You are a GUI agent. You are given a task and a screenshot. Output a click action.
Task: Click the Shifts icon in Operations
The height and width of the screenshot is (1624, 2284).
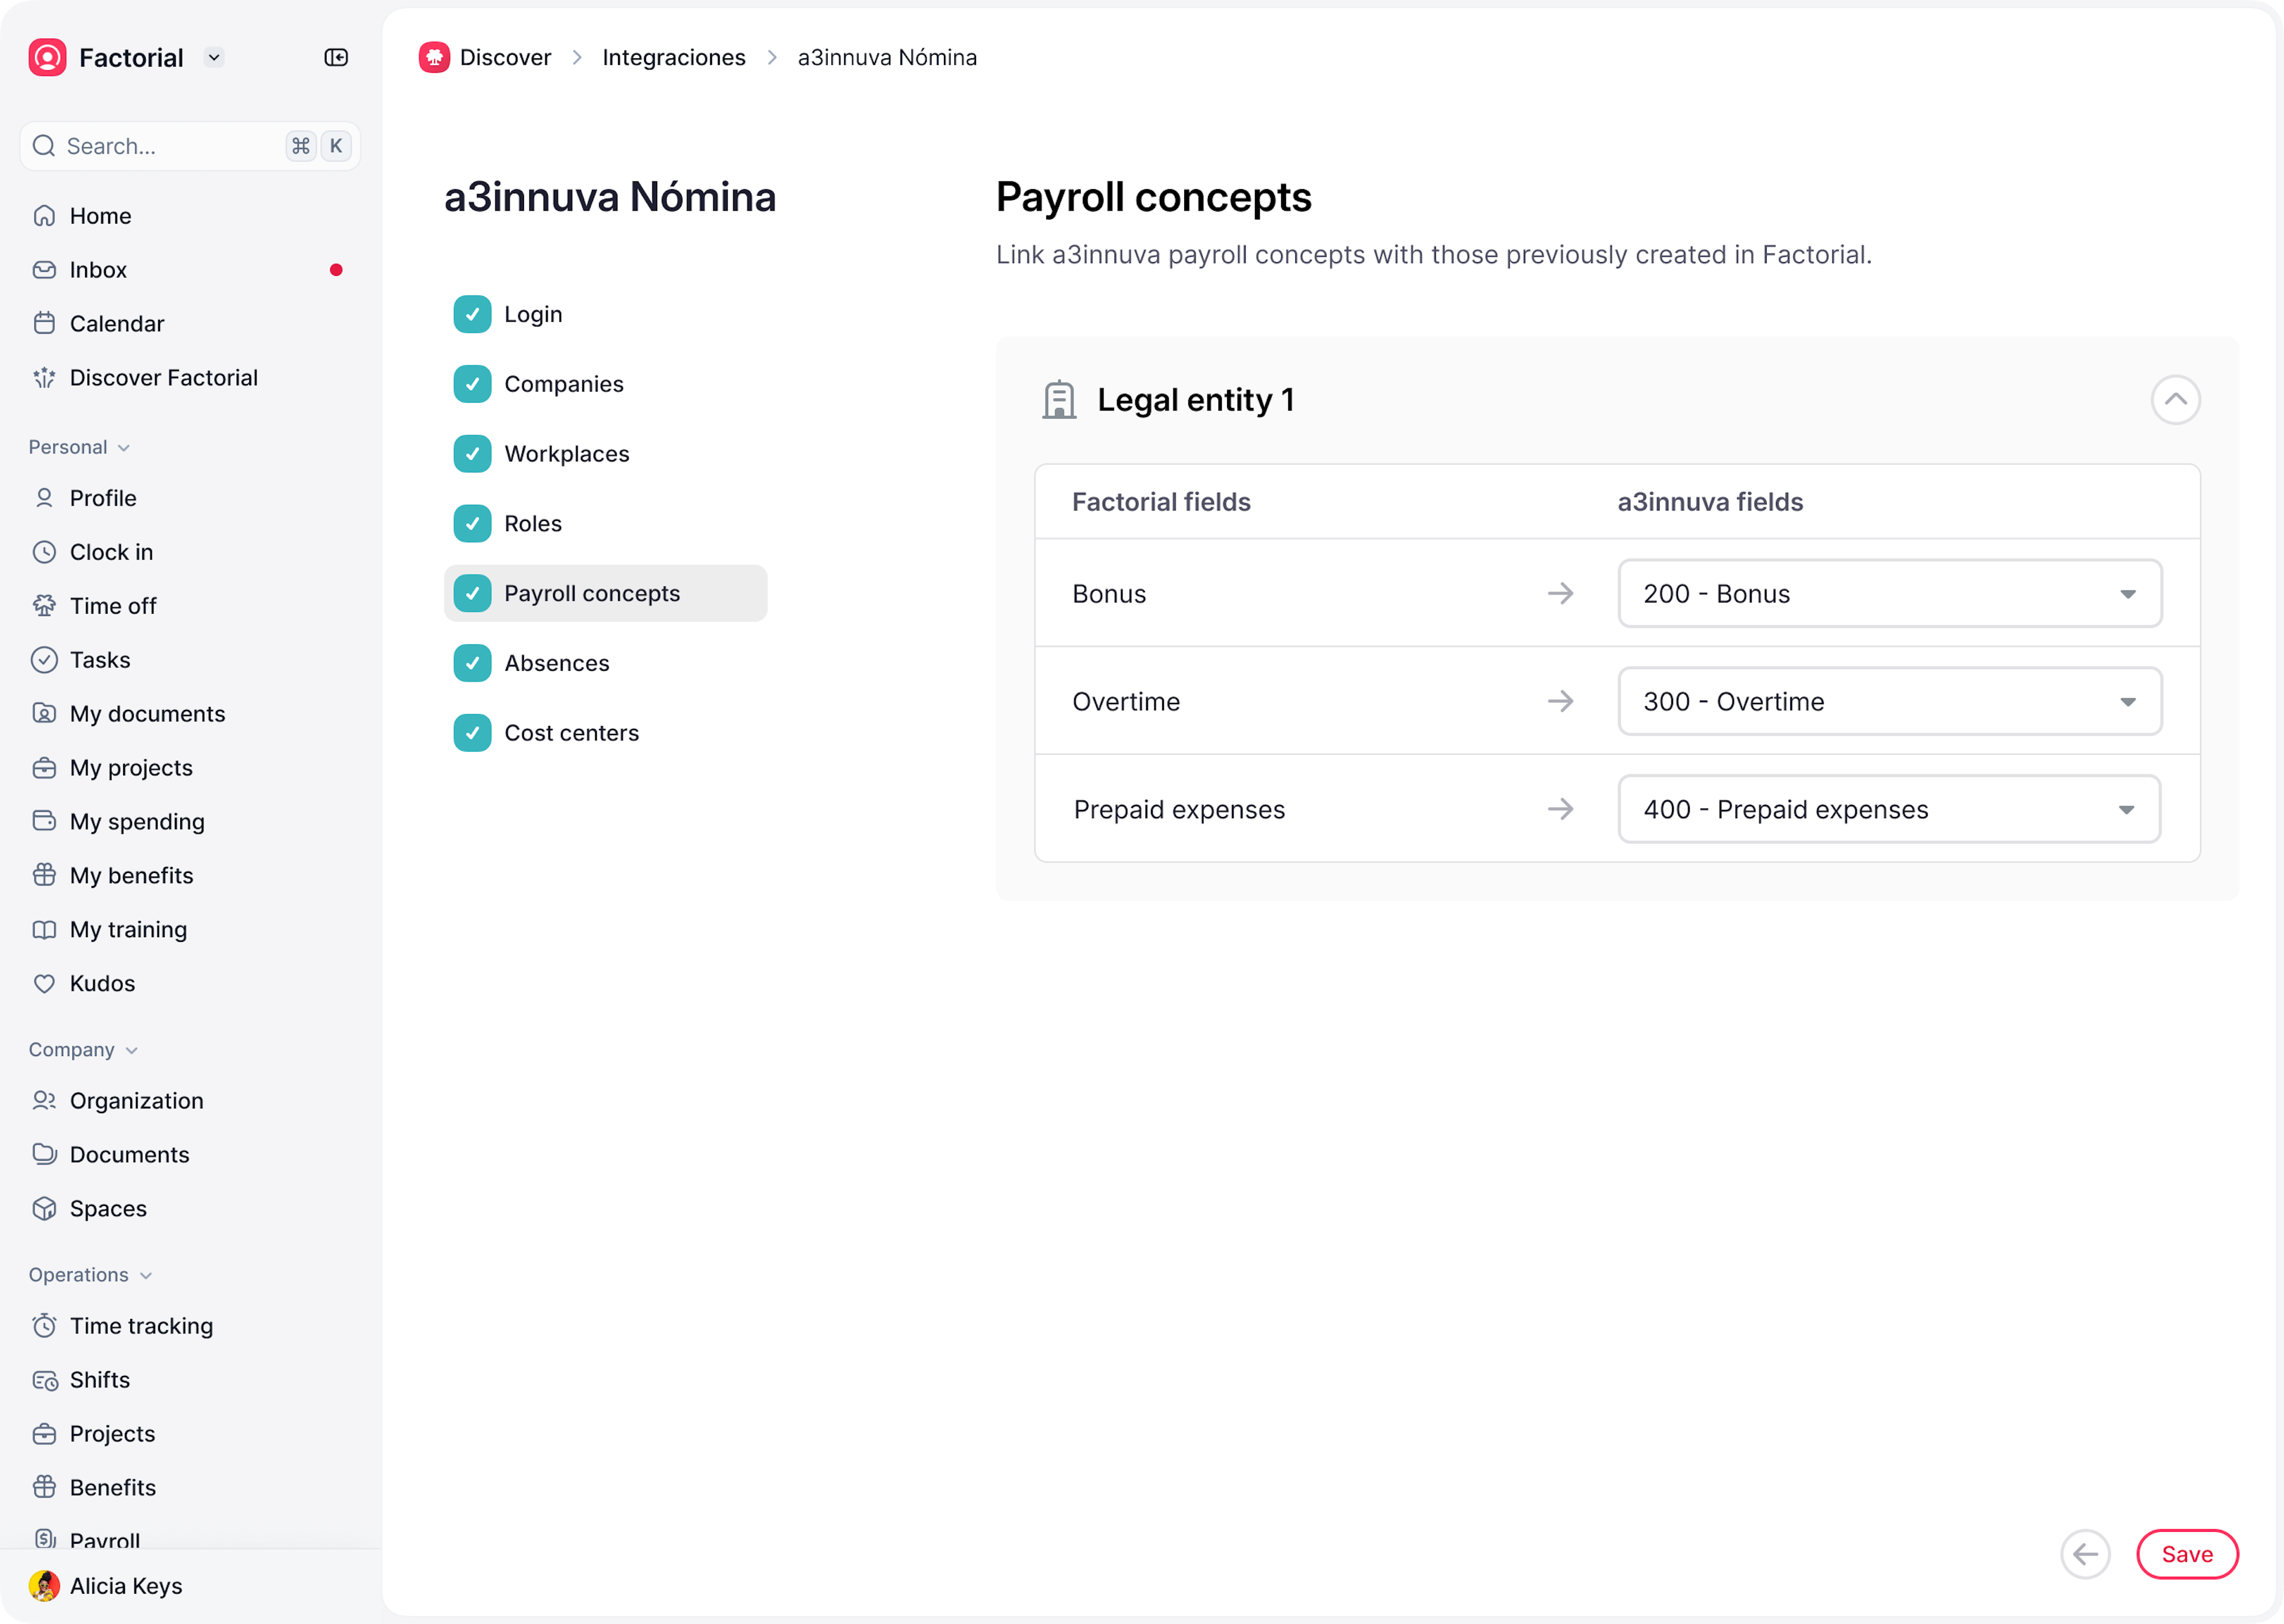(44, 1380)
